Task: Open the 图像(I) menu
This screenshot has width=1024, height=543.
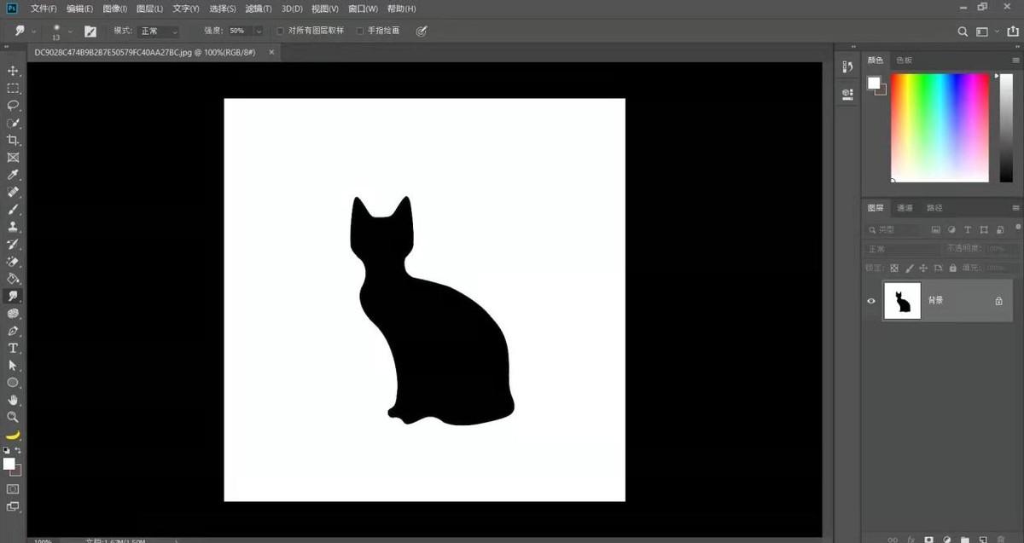Action: pyautogui.click(x=114, y=9)
